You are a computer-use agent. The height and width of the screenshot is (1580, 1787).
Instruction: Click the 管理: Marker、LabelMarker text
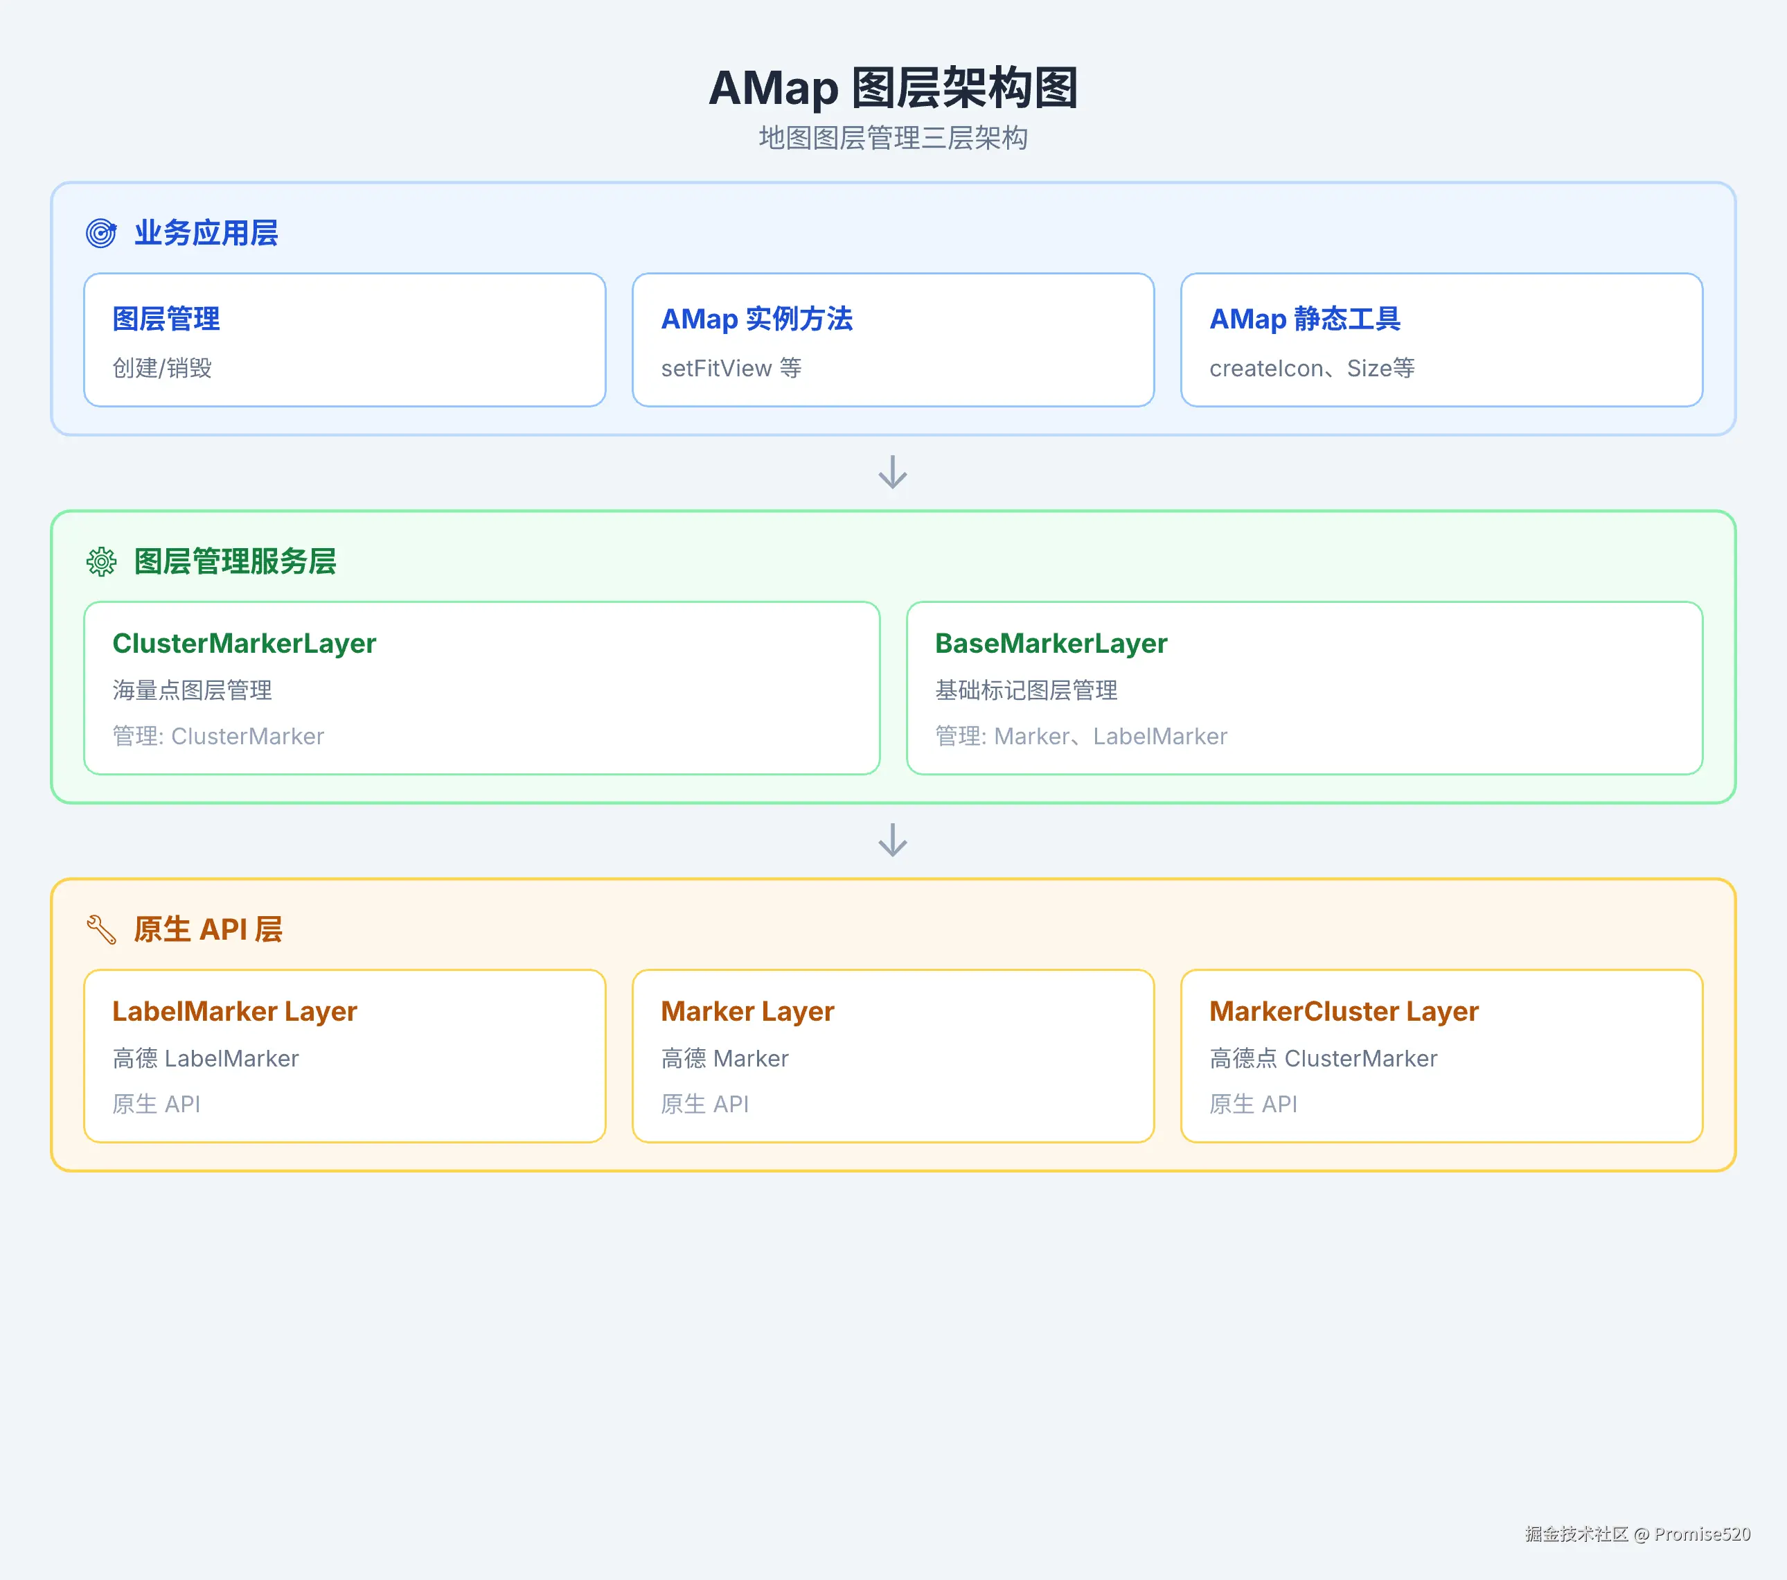1081,737
